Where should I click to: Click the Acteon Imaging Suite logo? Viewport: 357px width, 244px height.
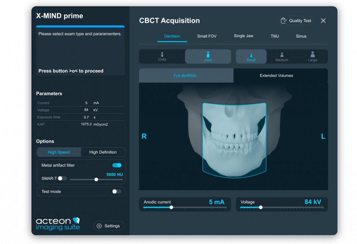pyautogui.click(x=58, y=223)
